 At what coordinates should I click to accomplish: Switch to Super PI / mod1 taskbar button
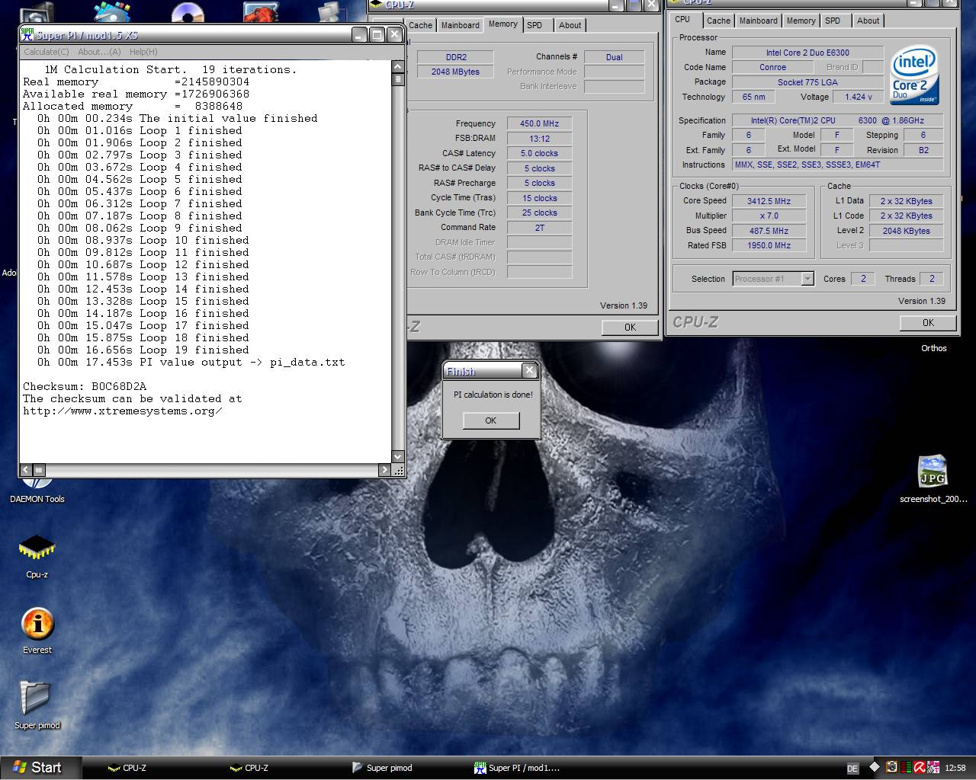point(523,768)
